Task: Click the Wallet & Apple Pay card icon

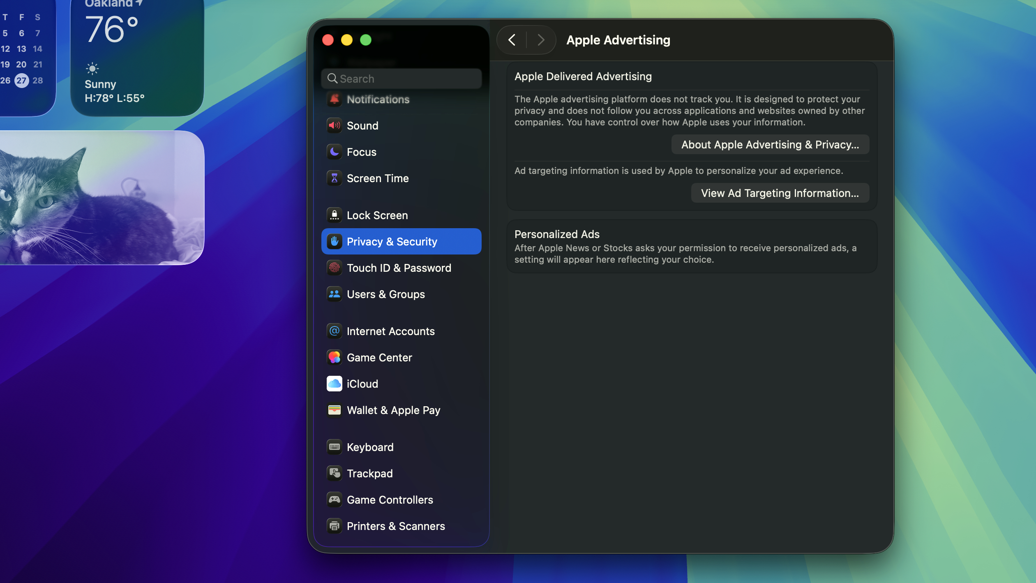Action: click(x=334, y=410)
